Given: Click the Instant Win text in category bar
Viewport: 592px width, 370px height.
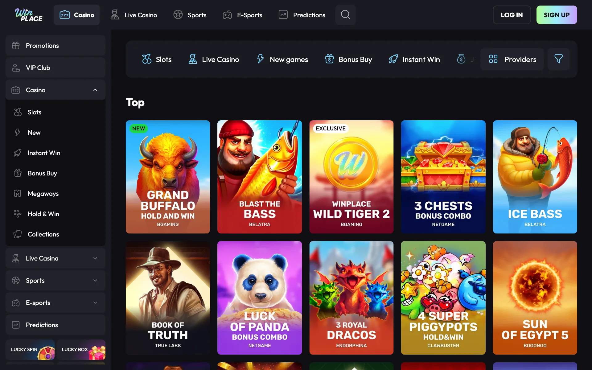Looking at the screenshot, I should pyautogui.click(x=421, y=60).
